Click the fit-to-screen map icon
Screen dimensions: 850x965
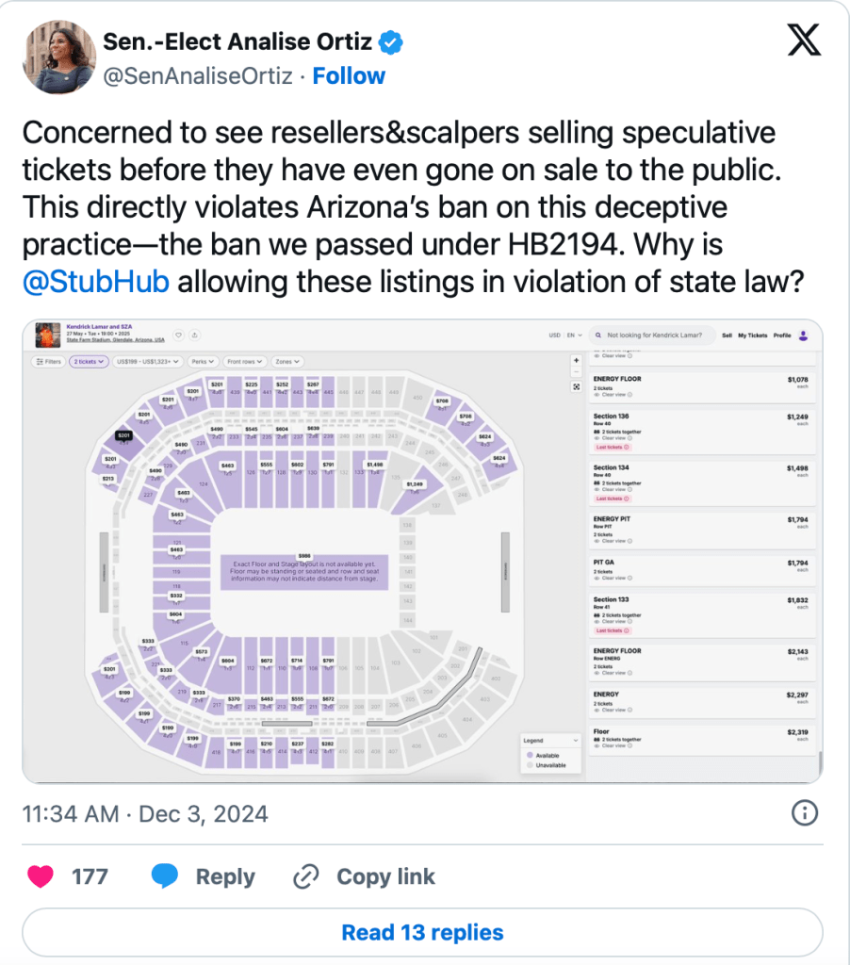[x=576, y=386]
